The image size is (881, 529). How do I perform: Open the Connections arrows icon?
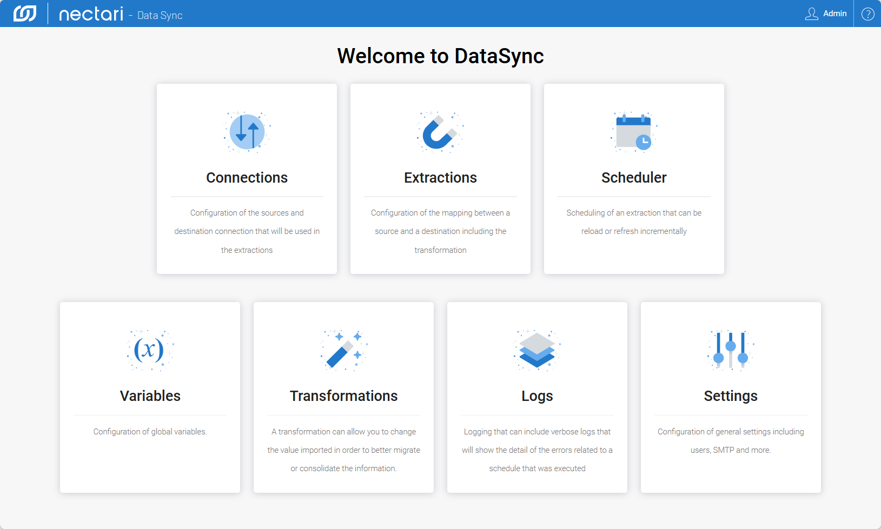(247, 132)
